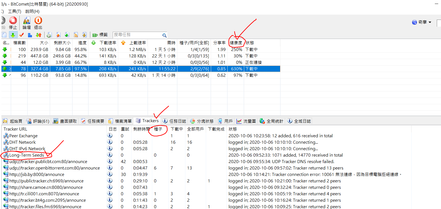The width and height of the screenshot is (441, 209).
Task: Switch to the 檔案清單 tab
Action: pos(120,121)
